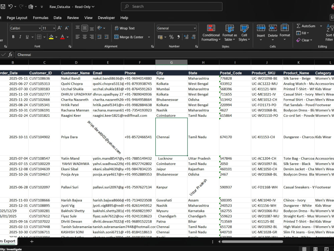Open the Alignment settings dialog launcher
The image size is (334, 251).
click(152, 46)
